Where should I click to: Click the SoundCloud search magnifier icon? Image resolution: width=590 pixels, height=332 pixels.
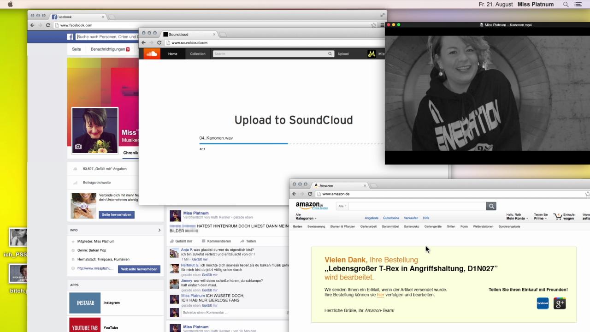[x=330, y=53]
